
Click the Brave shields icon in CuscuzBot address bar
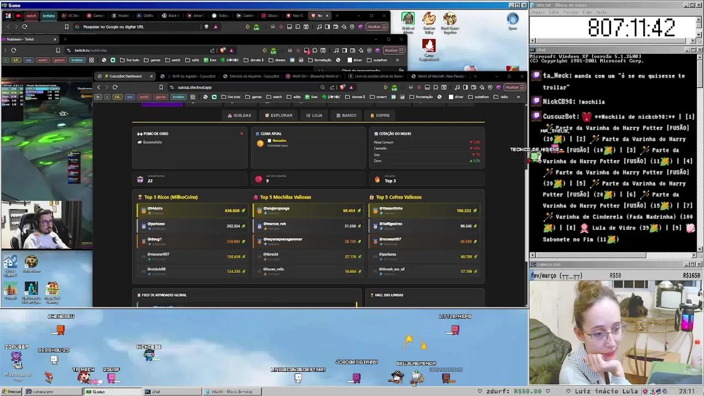pos(343,87)
